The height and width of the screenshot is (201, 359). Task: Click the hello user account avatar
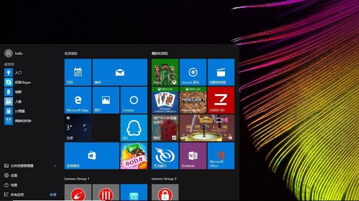pyautogui.click(x=8, y=54)
